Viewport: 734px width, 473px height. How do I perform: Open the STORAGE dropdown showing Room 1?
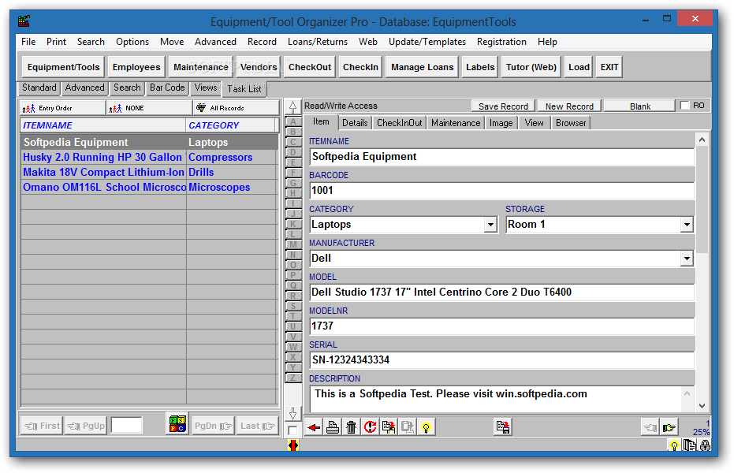click(686, 225)
